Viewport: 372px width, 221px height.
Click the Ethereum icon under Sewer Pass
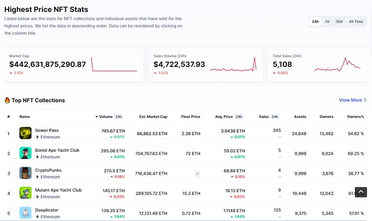tap(37, 137)
